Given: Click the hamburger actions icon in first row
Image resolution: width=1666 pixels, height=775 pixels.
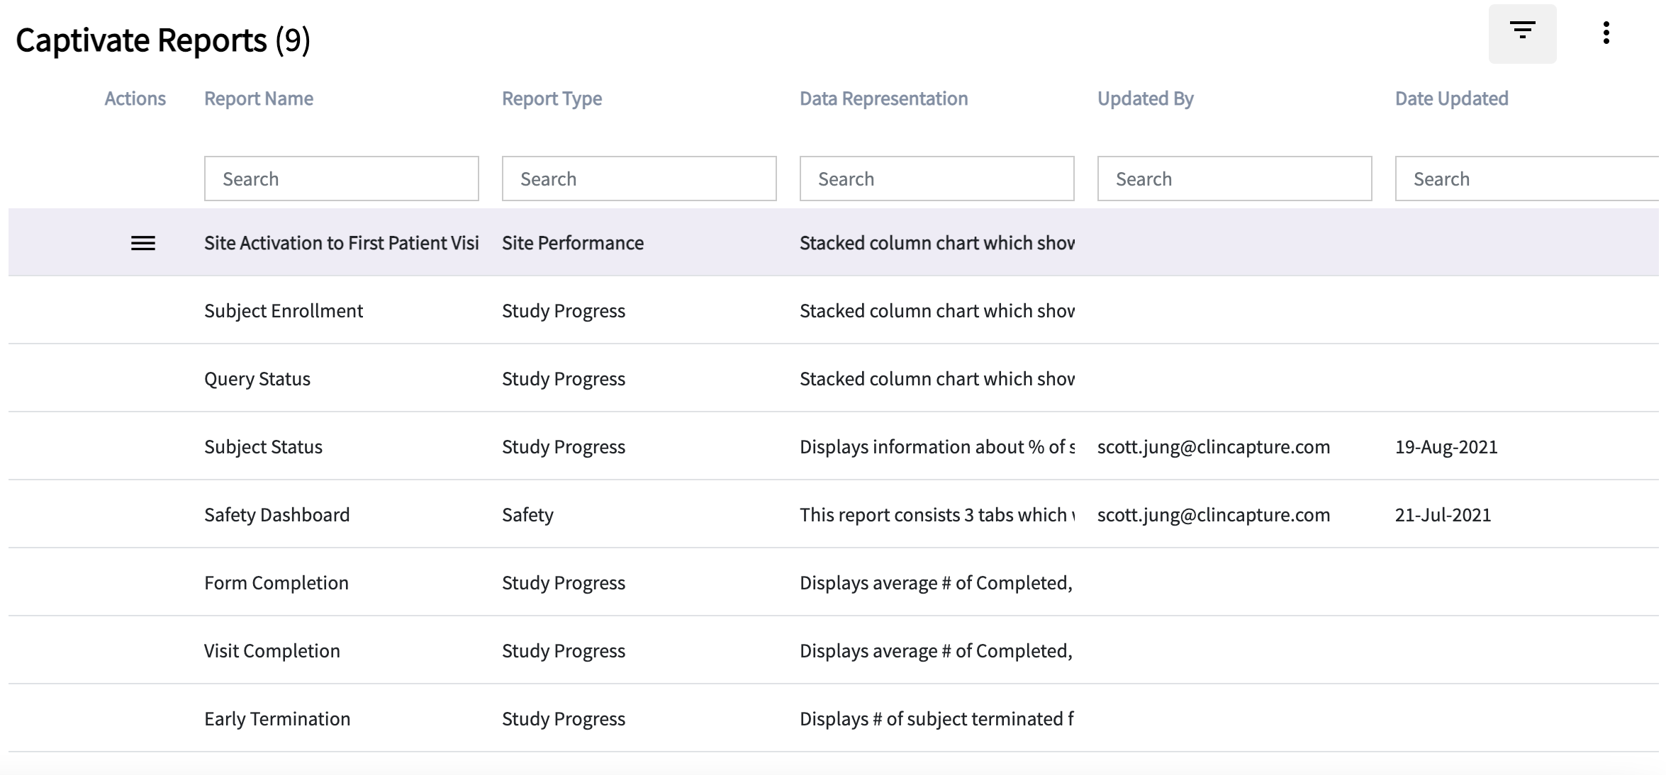Looking at the screenshot, I should [143, 243].
